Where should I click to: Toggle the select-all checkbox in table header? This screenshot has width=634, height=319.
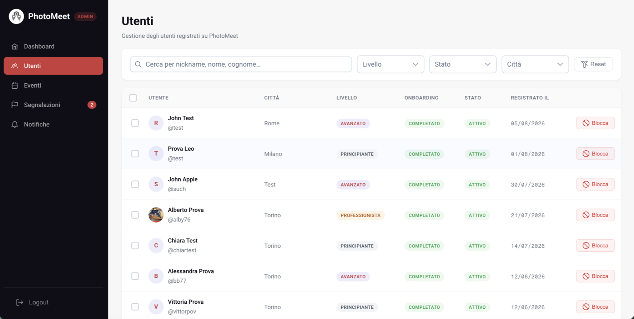[x=133, y=98]
